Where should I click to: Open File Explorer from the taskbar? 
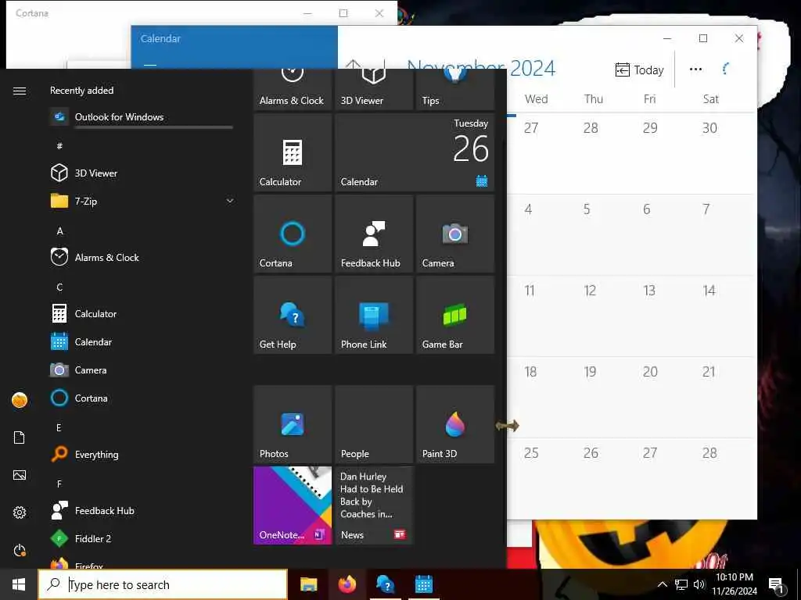pyautogui.click(x=308, y=584)
